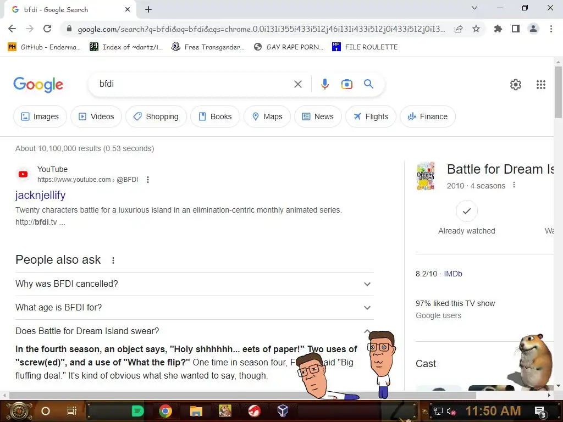
Task: Open the green chat app in taskbar
Action: pyautogui.click(x=137, y=411)
